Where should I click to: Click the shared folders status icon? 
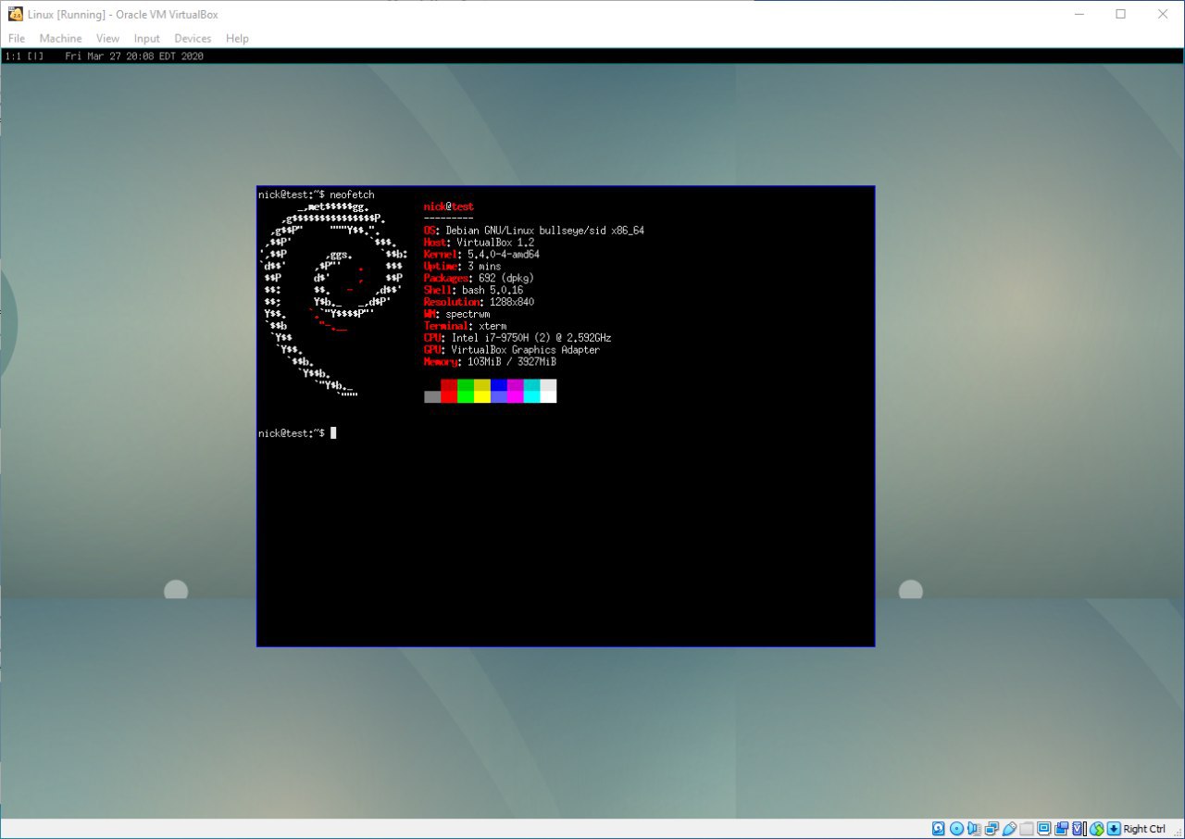coord(1027,828)
